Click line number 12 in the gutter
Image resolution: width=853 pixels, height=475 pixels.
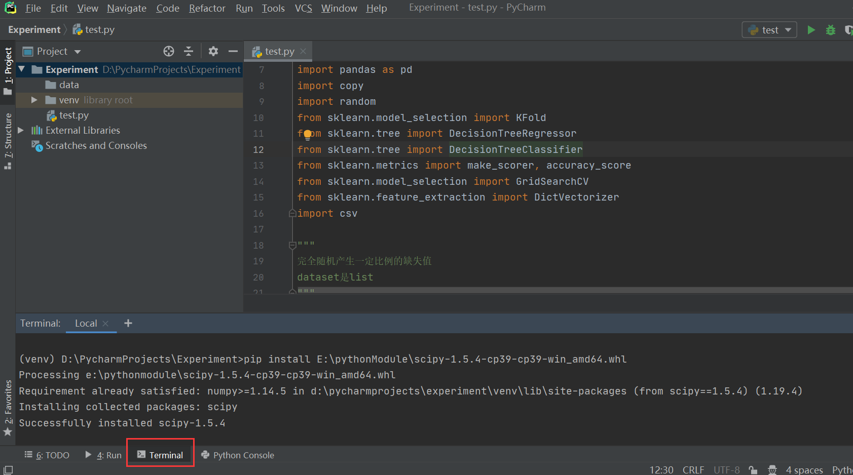[x=258, y=149]
